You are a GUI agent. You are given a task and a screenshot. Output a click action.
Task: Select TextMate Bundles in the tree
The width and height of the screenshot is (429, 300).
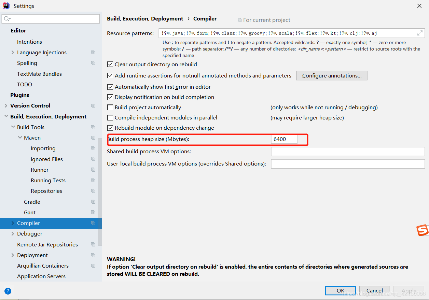pyautogui.click(x=39, y=74)
